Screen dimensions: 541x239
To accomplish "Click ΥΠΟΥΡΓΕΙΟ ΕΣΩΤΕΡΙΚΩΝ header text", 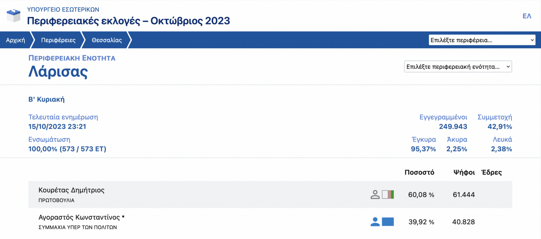I will coord(63,9).
